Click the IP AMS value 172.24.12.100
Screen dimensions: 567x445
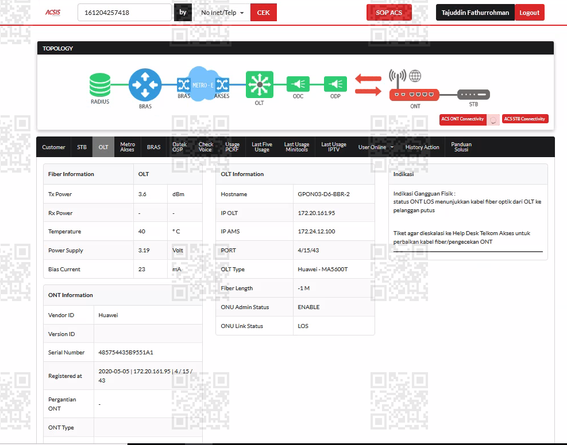(317, 231)
